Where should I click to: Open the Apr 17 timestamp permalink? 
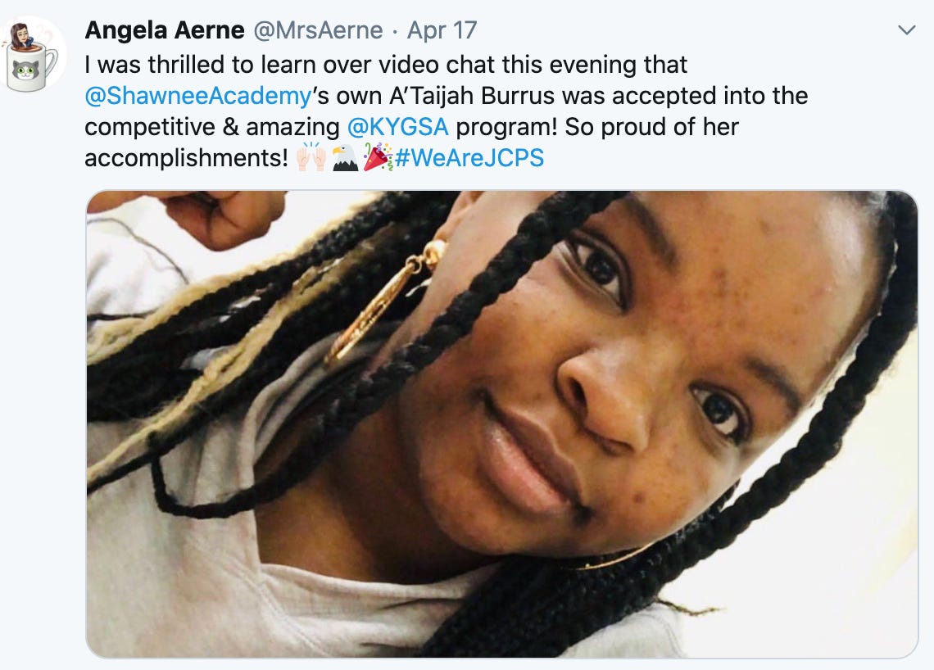pyautogui.click(x=442, y=30)
